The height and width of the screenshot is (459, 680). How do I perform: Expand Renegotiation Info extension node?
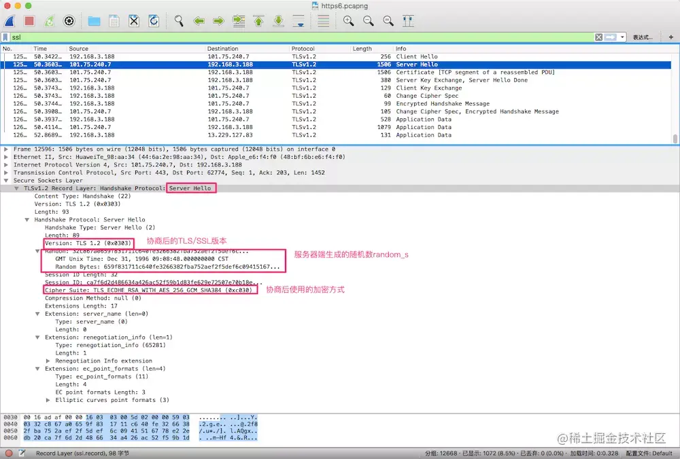click(x=48, y=361)
